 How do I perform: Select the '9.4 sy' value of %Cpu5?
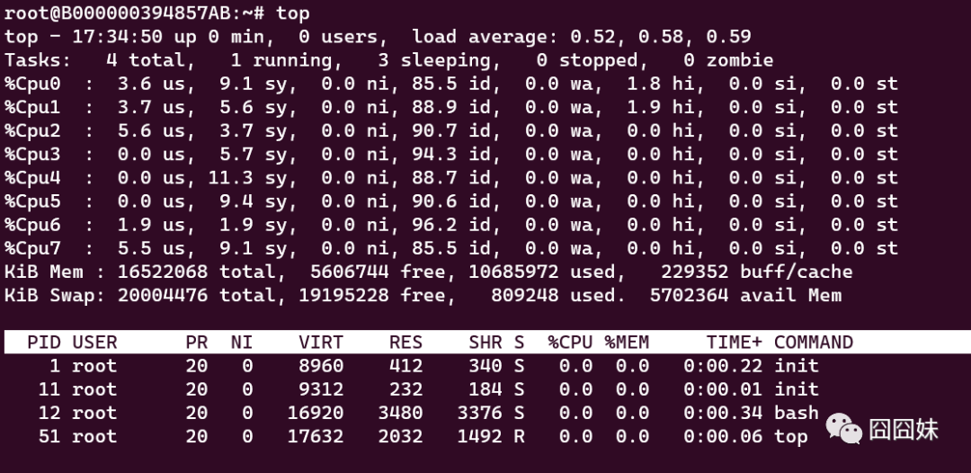(254, 201)
